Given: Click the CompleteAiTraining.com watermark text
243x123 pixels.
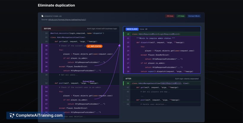Looking at the screenshot, I should click(x=39, y=115).
